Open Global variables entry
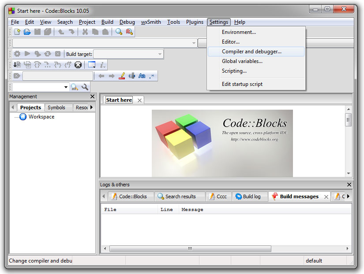 [256, 61]
